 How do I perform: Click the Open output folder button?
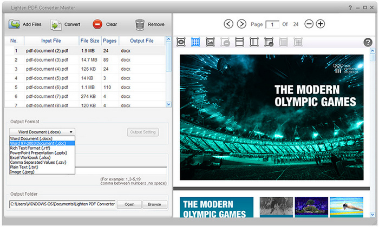(129, 204)
